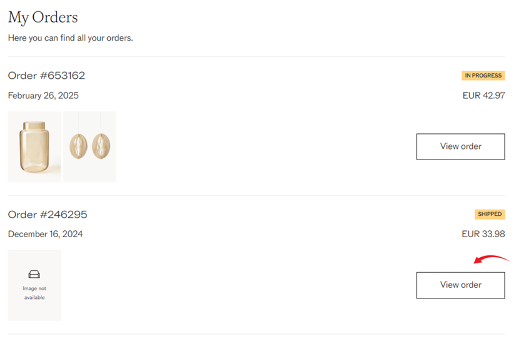Screen dimensions: 521x351
Task: Click 'Here you can find all your orders' text
Action: tap(70, 38)
